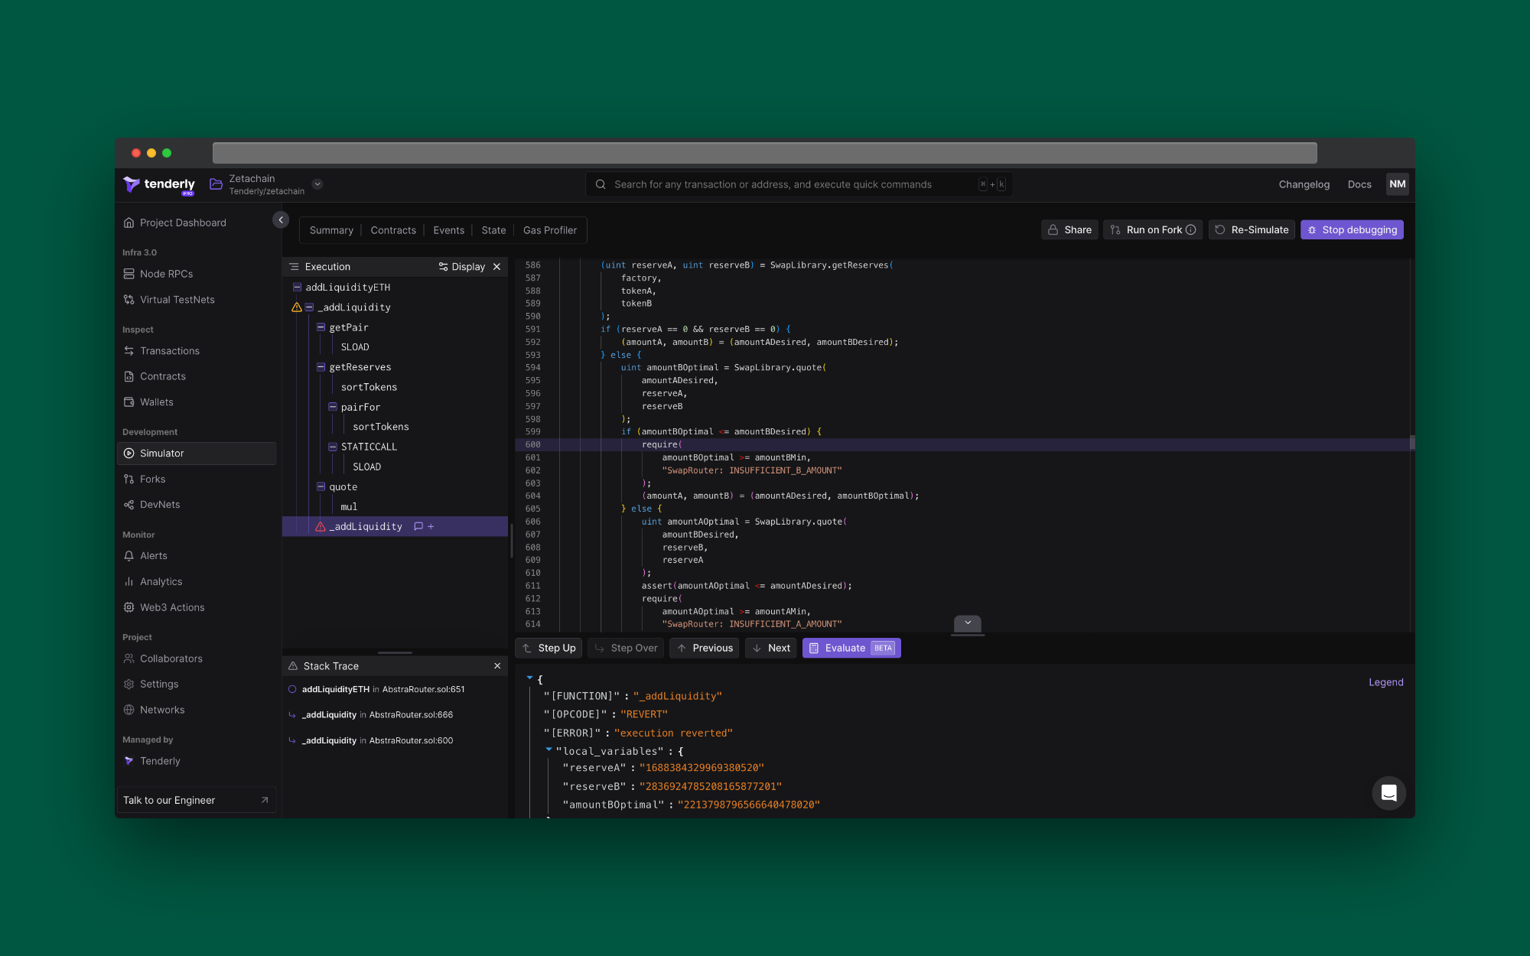The height and width of the screenshot is (956, 1530).
Task: Collapse the addLiquidityETH root node
Action: tap(297, 288)
